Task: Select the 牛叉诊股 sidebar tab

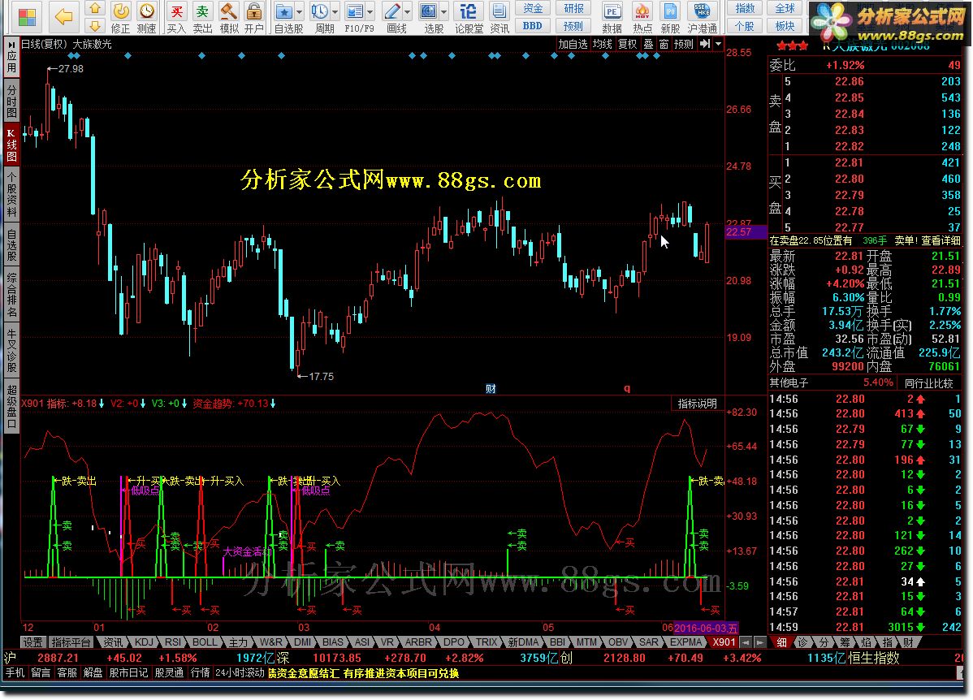Action: pyautogui.click(x=11, y=349)
